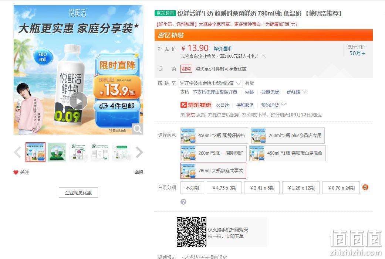Image resolution: width=385 pixels, height=259 pixels.
Task: Choose 450ml *1瓶 亲和蛋白易吸收 option
Action: point(287,153)
